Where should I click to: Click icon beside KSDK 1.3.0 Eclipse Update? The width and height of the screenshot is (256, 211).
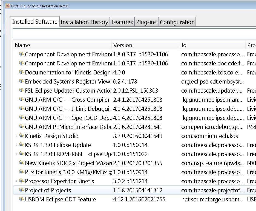coord(21,145)
